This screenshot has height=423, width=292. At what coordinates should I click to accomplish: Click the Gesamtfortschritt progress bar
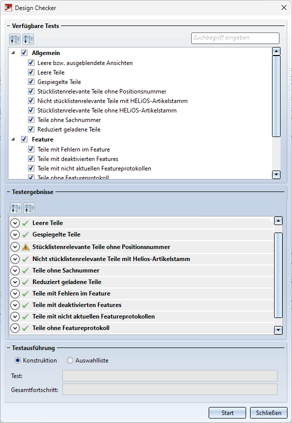170,389
